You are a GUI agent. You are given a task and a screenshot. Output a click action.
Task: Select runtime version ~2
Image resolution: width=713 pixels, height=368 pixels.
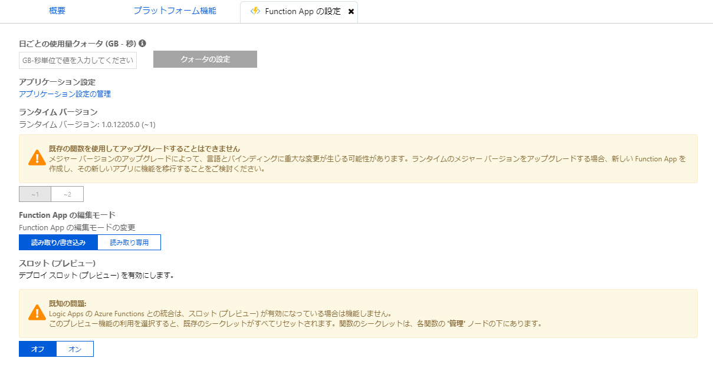point(67,194)
